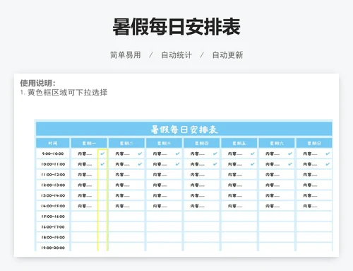This screenshot has height=271, width=353.
Task: Click Sunday 内容 cell for 14:00-15:00
Action: click(310, 206)
